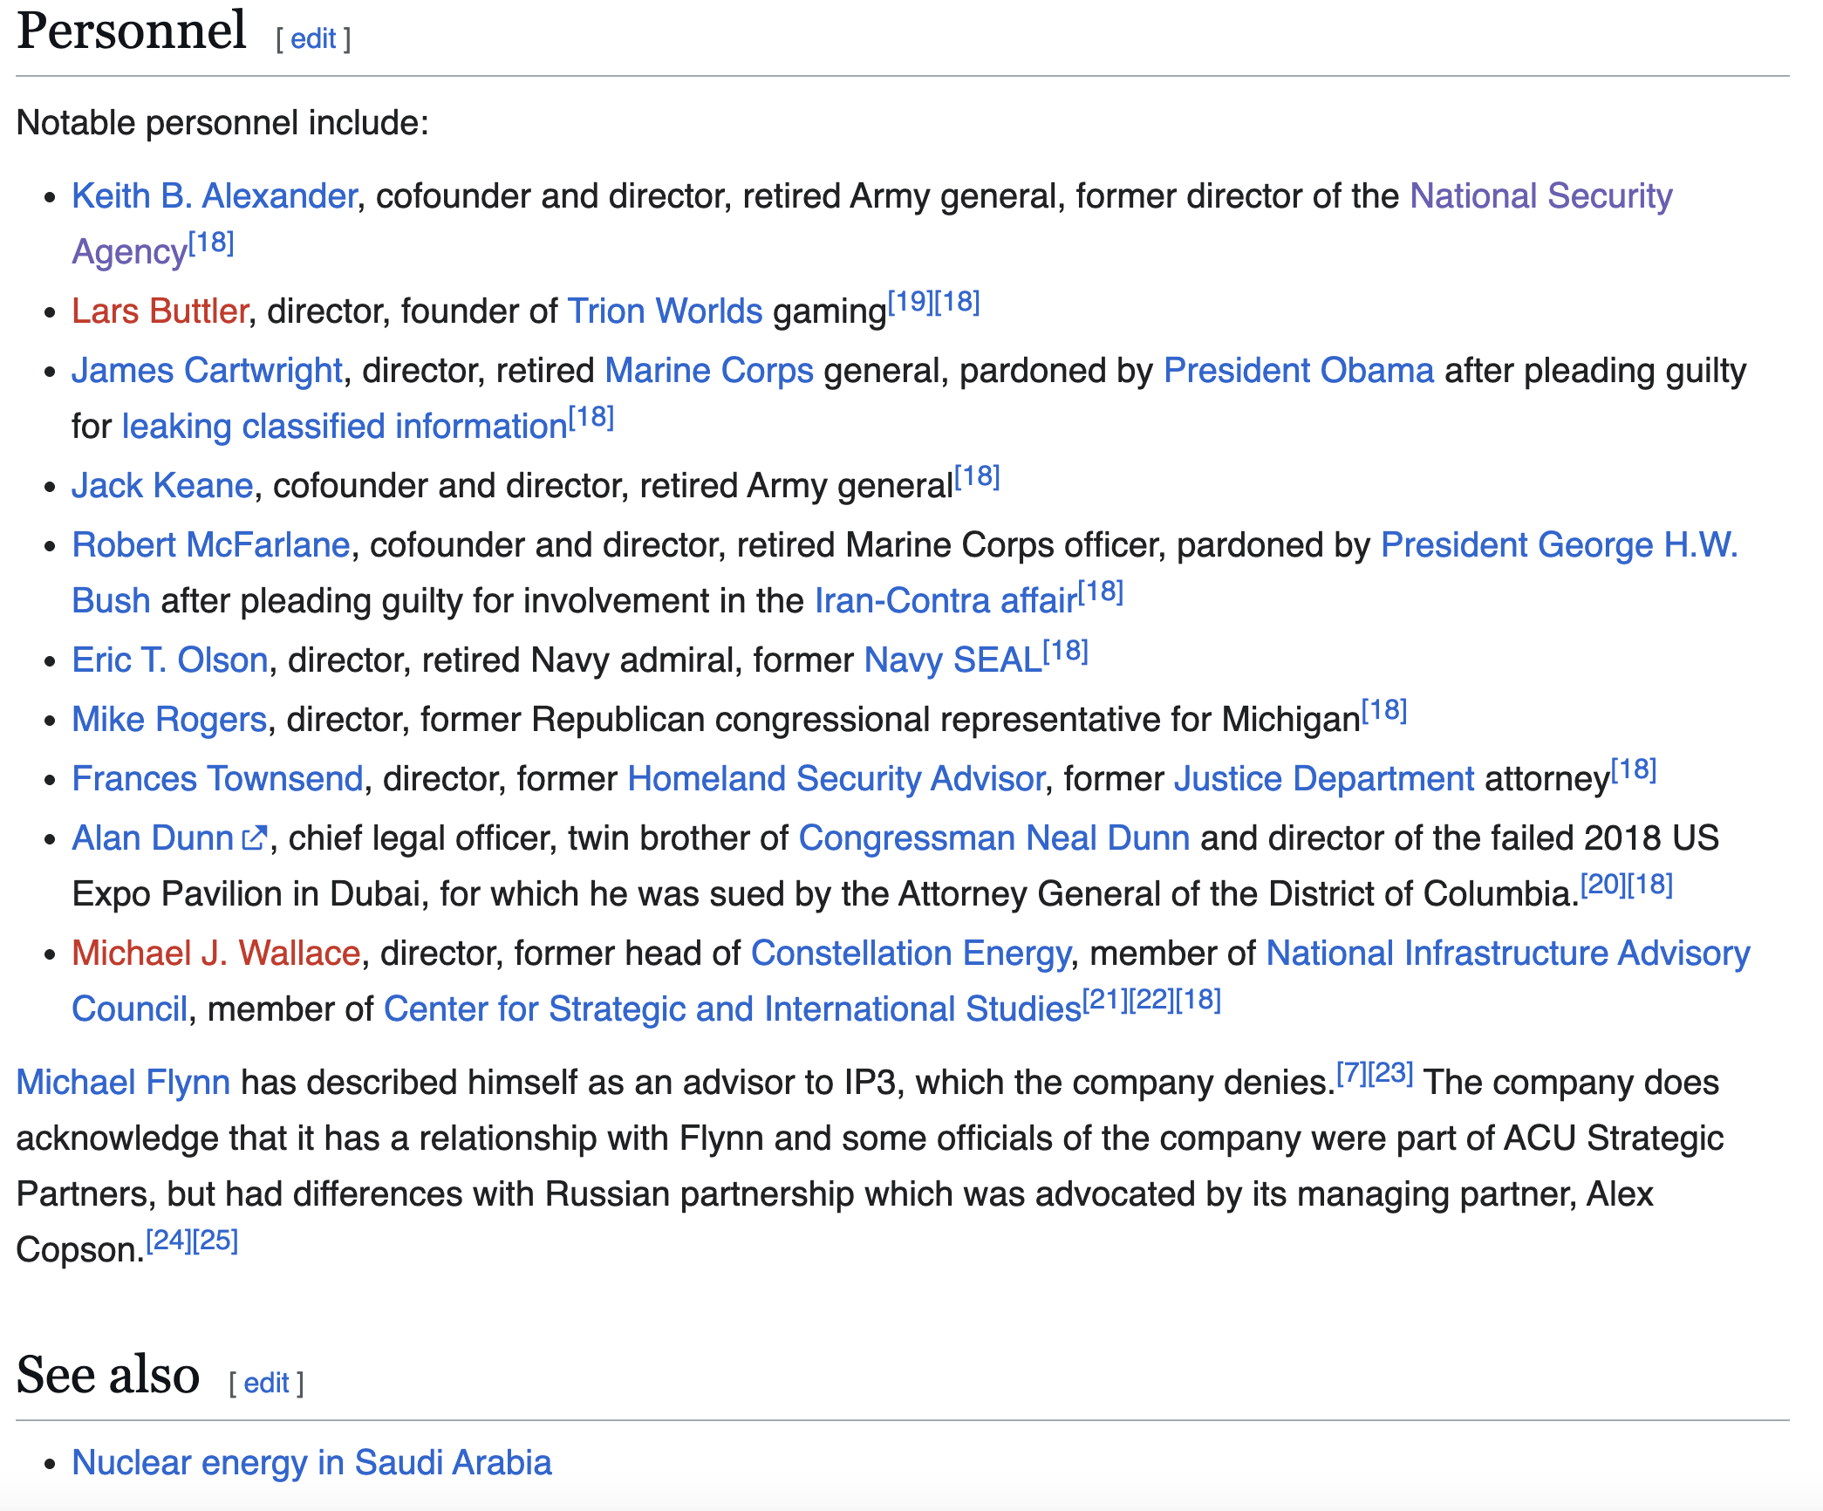The image size is (1823, 1511).
Task: Click the red Lars Buttler link
Action: (160, 311)
